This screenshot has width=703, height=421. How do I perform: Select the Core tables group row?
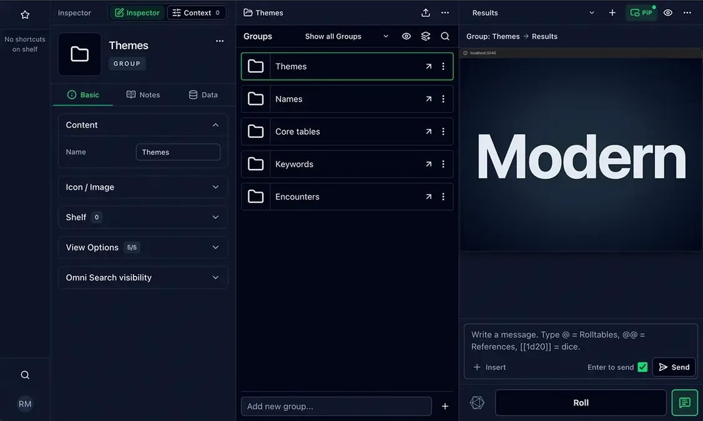pos(347,132)
